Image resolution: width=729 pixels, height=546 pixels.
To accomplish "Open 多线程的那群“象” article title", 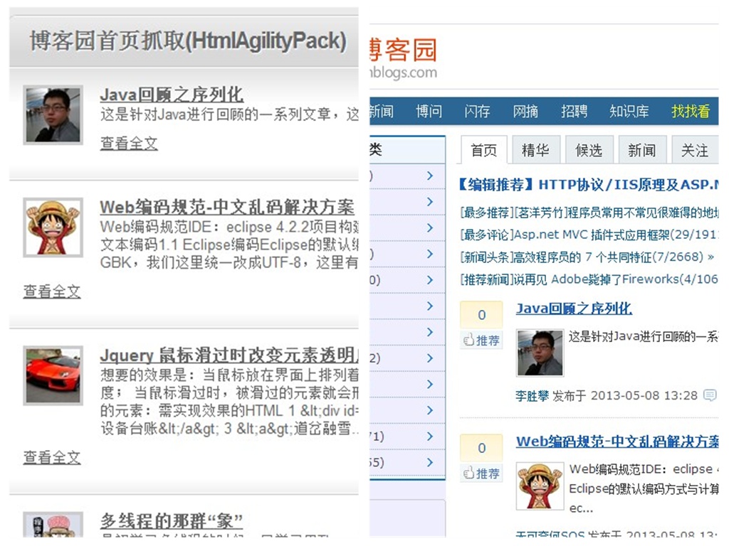I will (172, 521).
